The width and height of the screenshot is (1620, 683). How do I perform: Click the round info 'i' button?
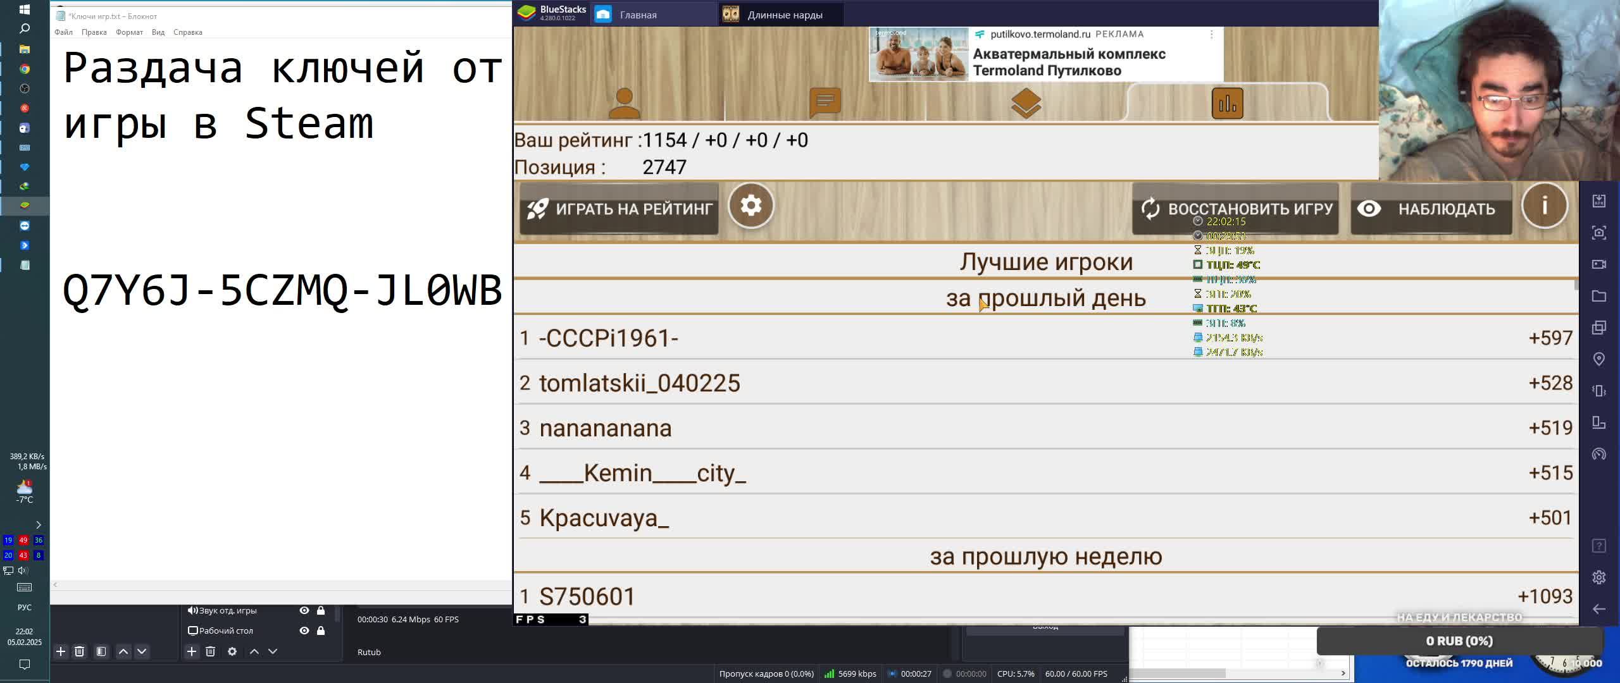[1544, 206]
